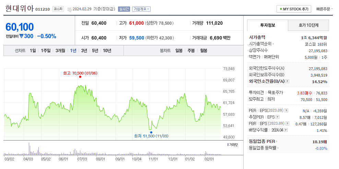Click market cap value 1조 6,344억원
Image resolution: width=339 pixels, height=169 pixels.
tap(314, 38)
